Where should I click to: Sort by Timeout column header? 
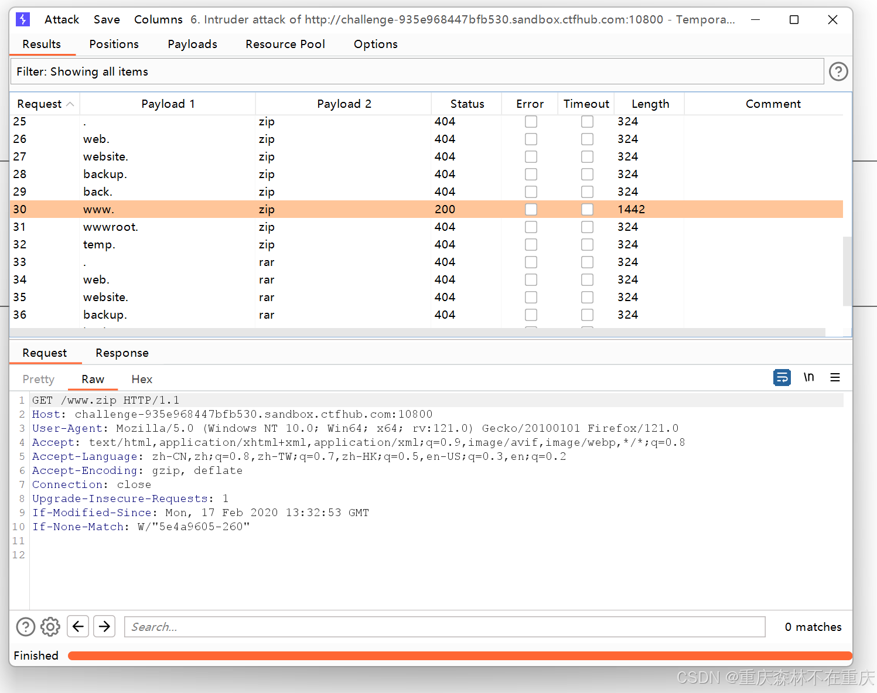586,104
